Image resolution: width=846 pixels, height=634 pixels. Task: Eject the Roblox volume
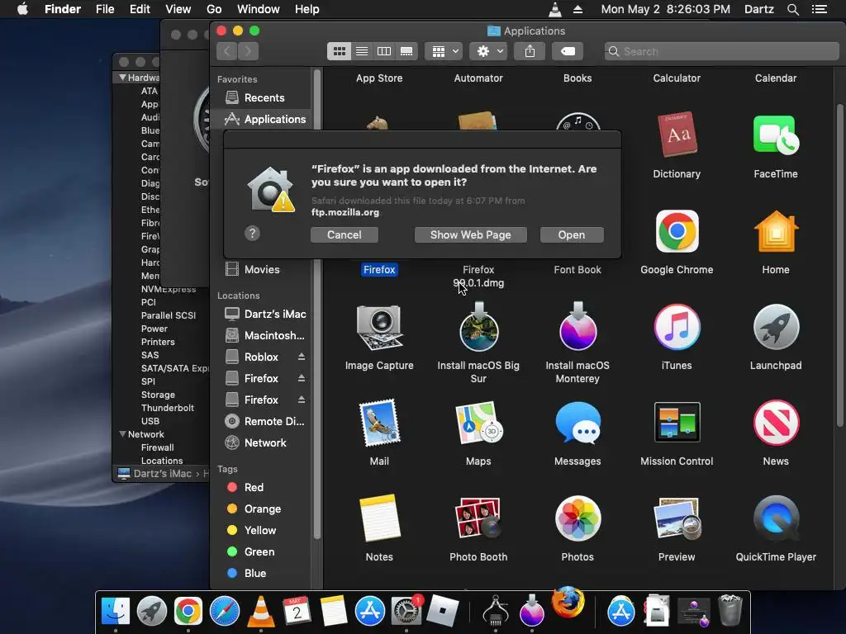[302, 357]
